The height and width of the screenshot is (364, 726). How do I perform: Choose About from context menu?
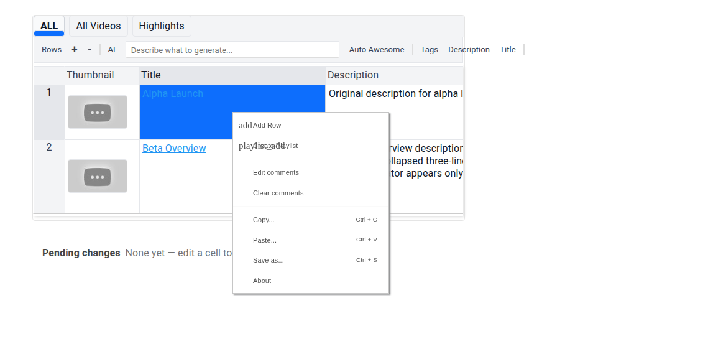(311, 281)
